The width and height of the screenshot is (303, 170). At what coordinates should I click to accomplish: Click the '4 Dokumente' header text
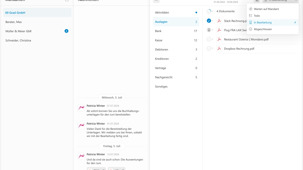225,11
